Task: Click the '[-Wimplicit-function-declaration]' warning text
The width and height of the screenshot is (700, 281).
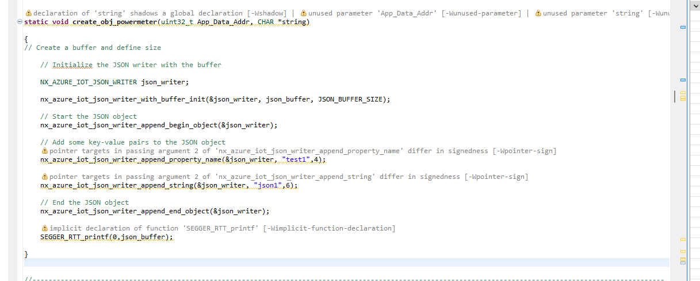Action: coord(329,228)
